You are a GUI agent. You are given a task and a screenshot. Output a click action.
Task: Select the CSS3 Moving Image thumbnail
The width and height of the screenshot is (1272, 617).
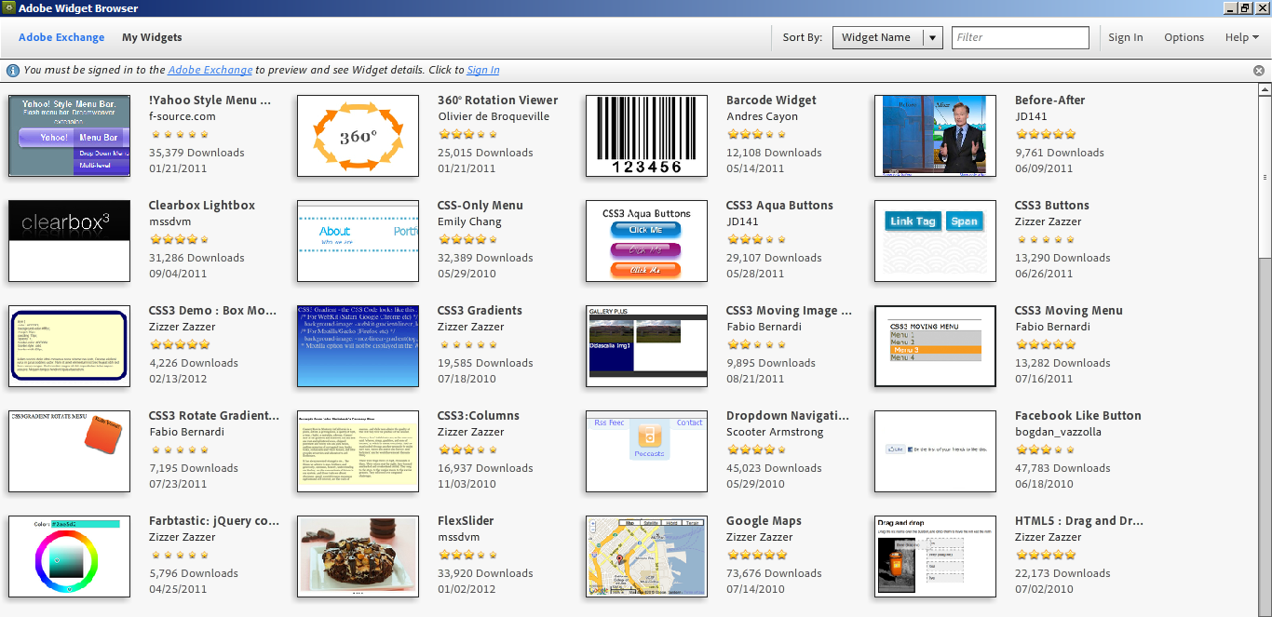coord(647,346)
